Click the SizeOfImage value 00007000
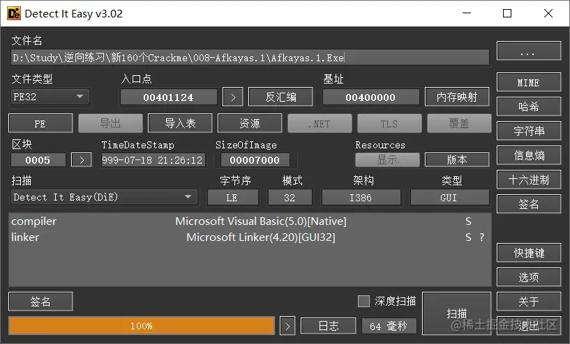570x344 pixels. click(255, 159)
